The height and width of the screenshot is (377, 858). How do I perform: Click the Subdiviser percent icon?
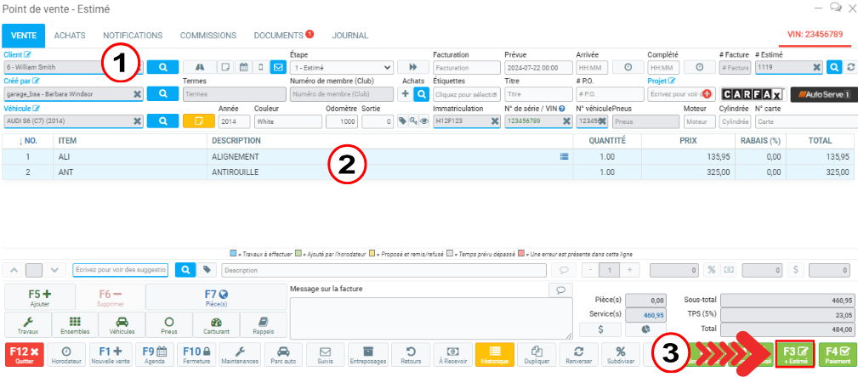[x=621, y=354]
